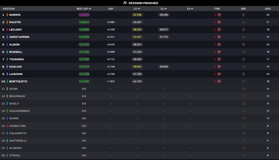Click Verstappen's sector two time 57.775

164,37
